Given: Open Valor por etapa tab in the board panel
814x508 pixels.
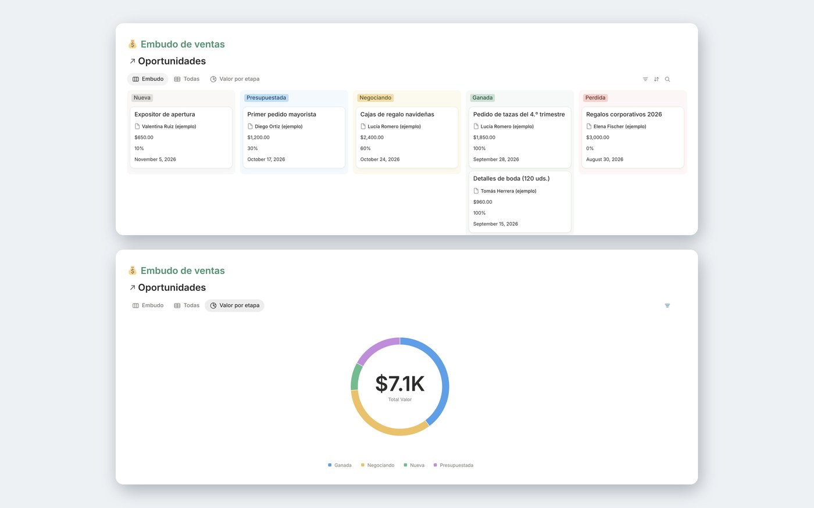Looking at the screenshot, I should pyautogui.click(x=235, y=79).
